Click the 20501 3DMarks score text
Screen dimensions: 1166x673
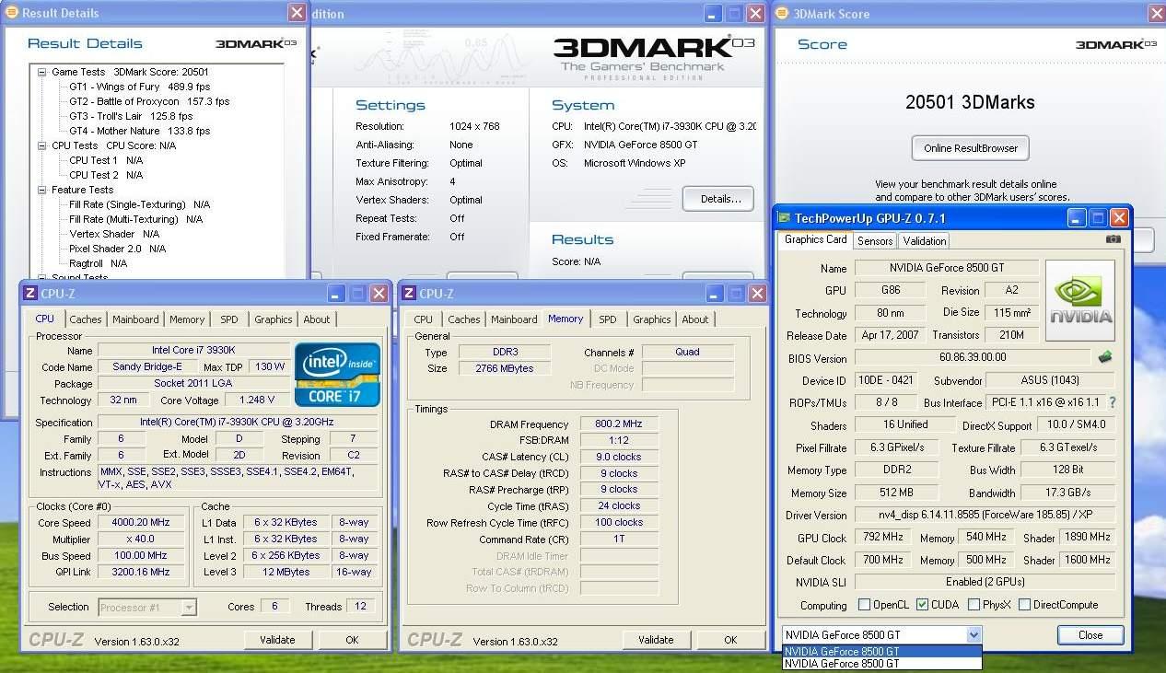point(970,102)
